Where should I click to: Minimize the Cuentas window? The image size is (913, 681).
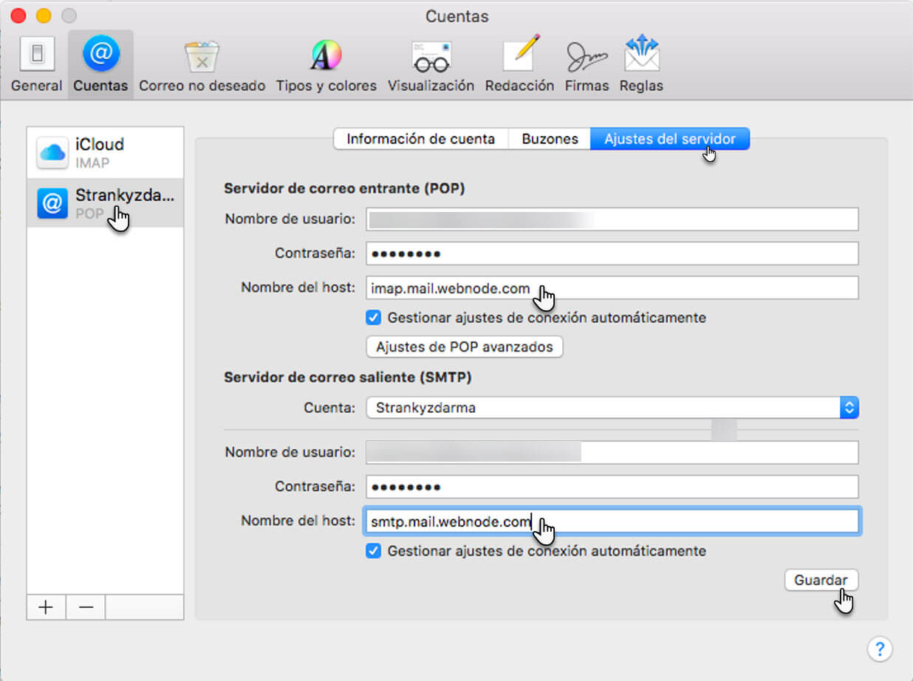[x=44, y=16]
